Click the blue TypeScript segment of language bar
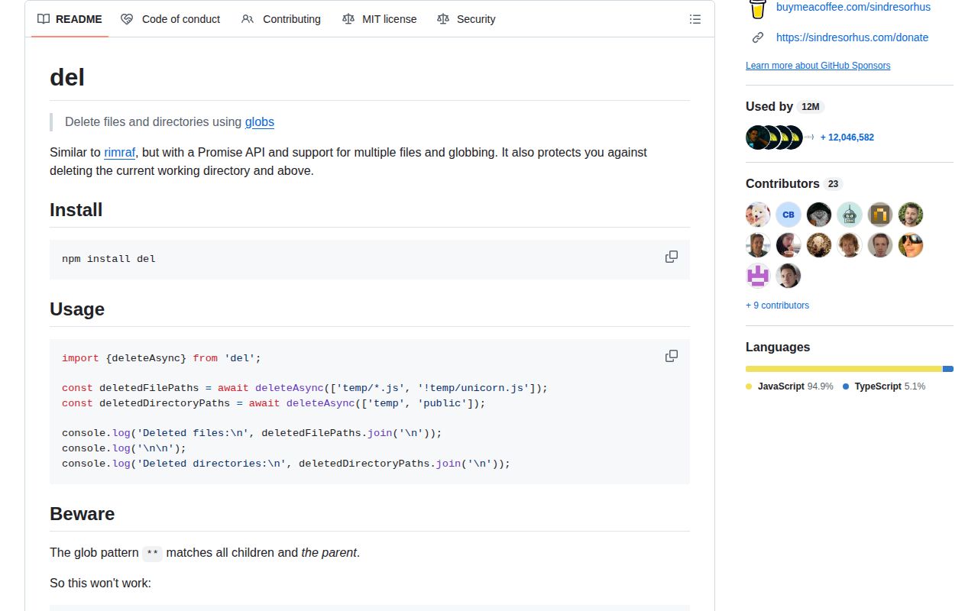The width and height of the screenshot is (978, 611). [x=948, y=369]
